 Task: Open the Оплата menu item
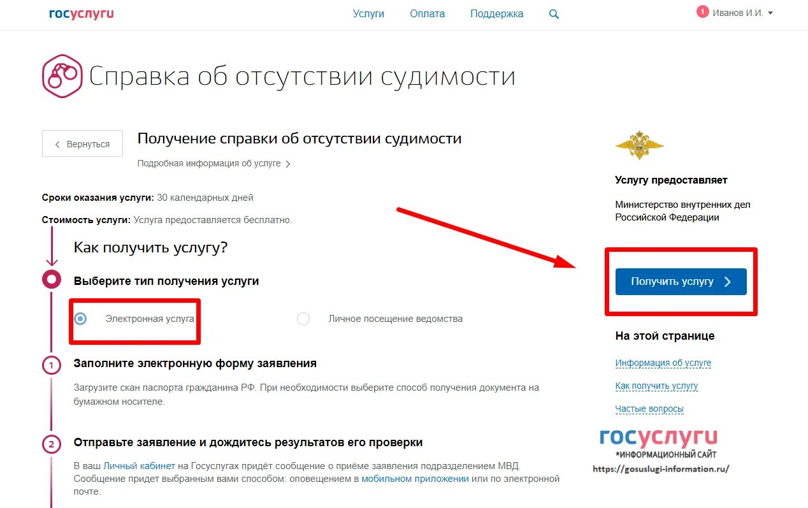[428, 13]
